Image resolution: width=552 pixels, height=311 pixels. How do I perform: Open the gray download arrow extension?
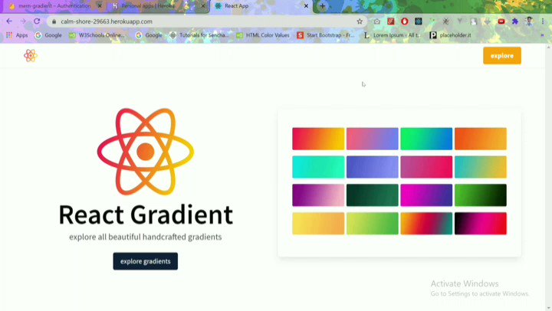click(x=488, y=21)
